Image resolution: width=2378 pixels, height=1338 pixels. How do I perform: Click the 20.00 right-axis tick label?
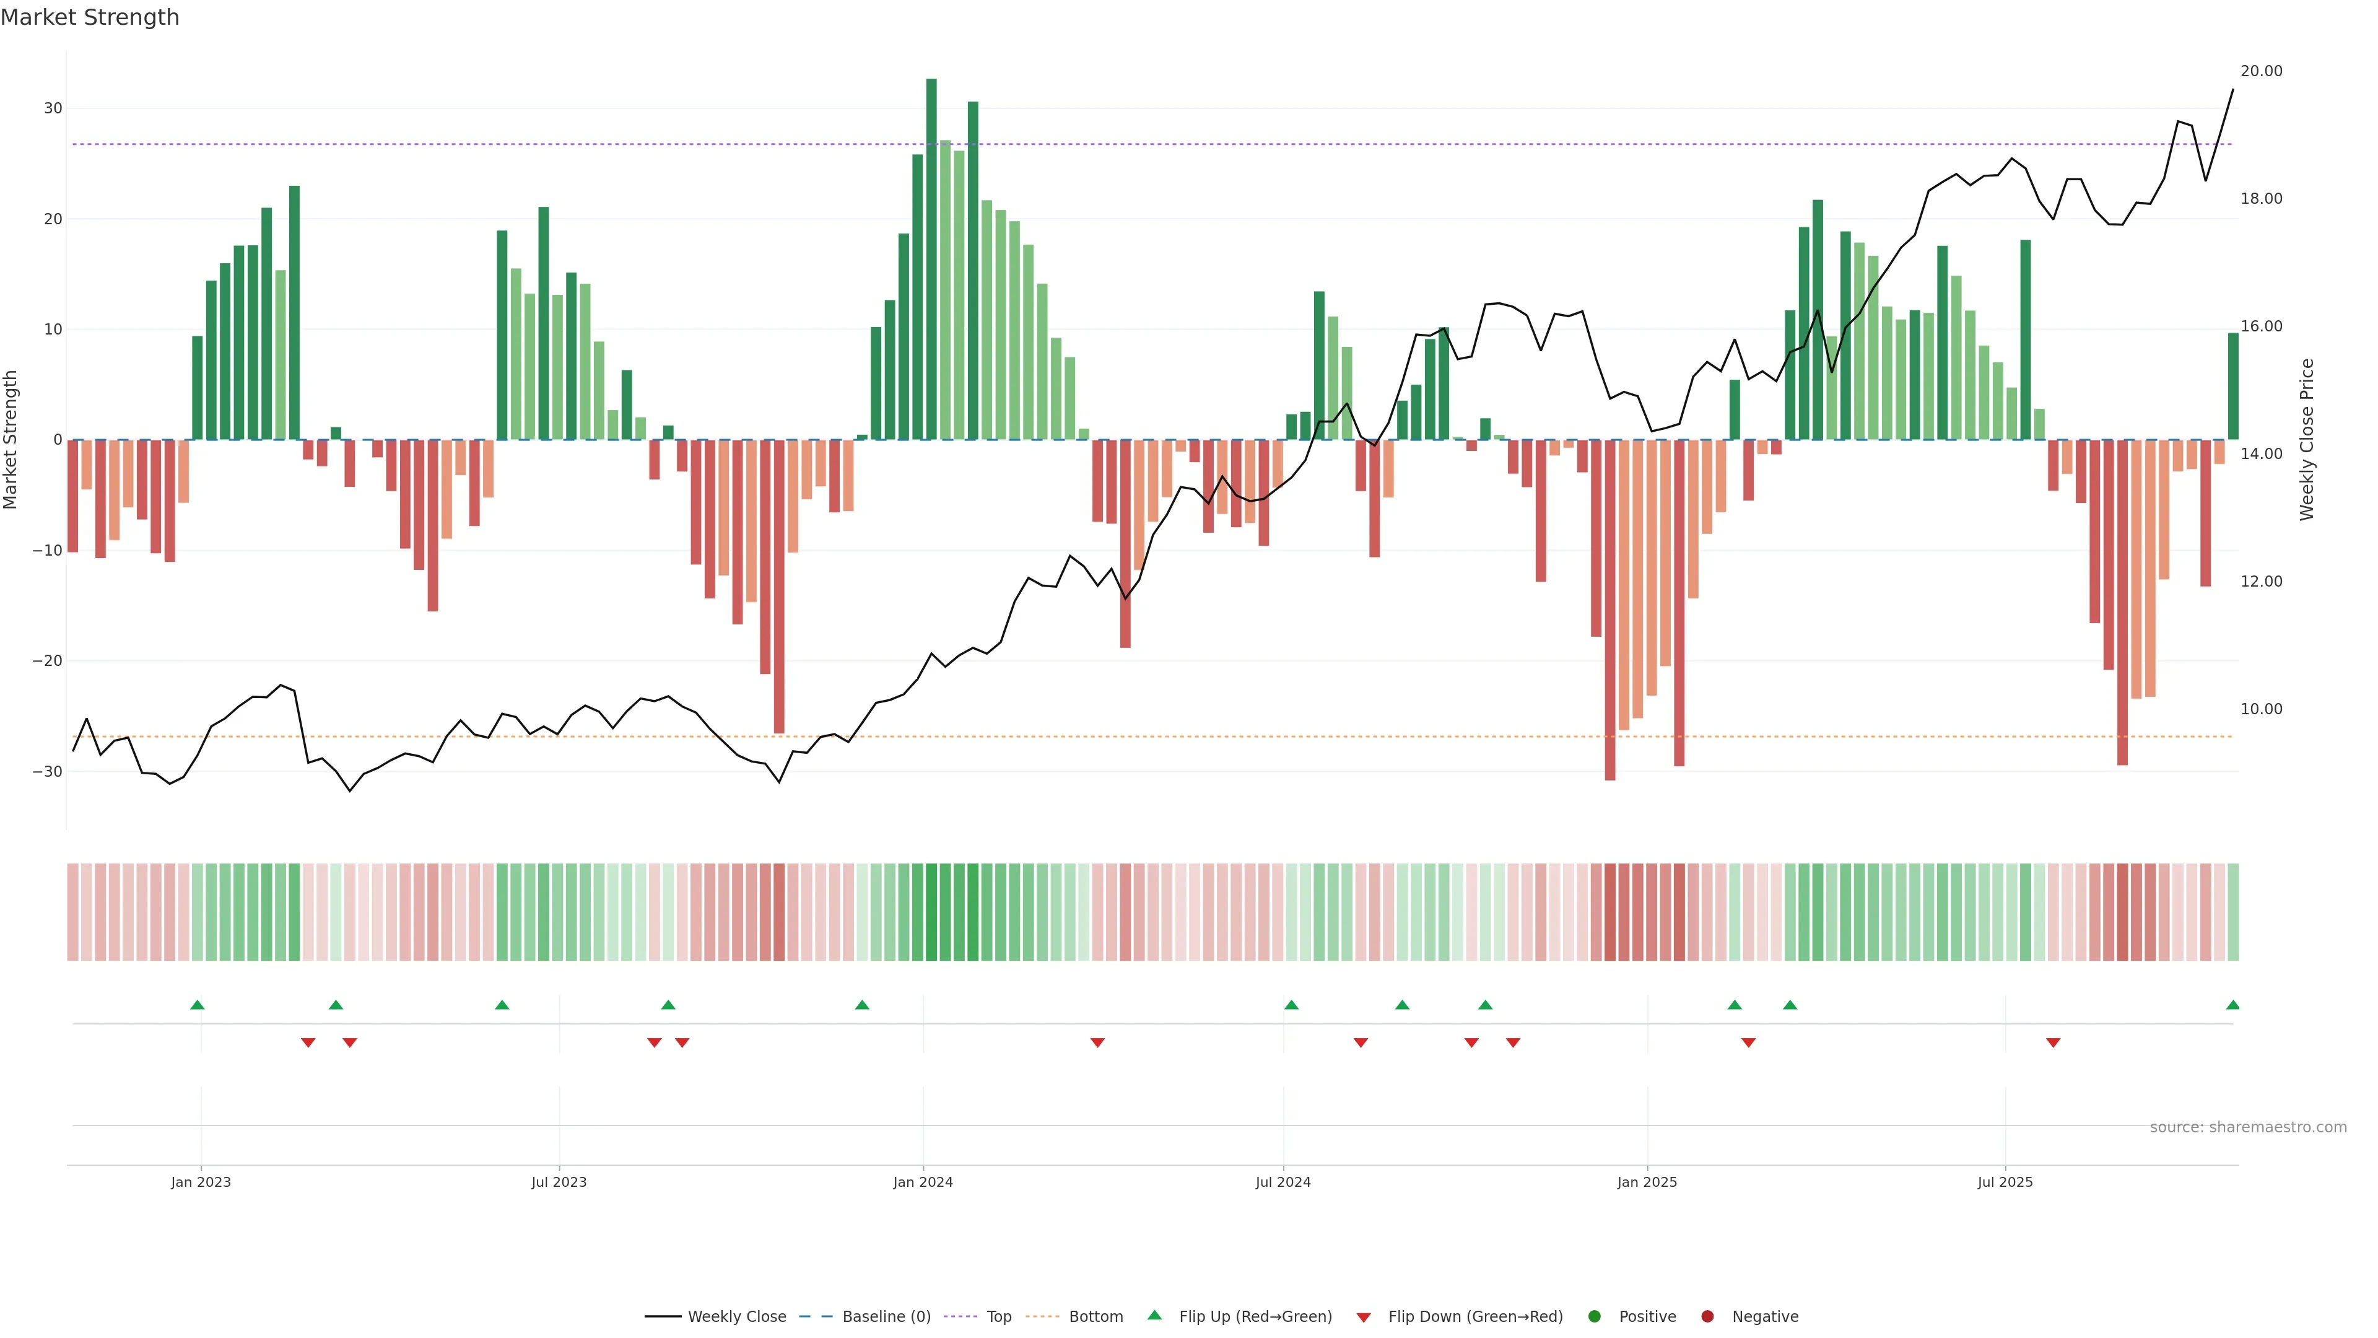[x=2261, y=71]
